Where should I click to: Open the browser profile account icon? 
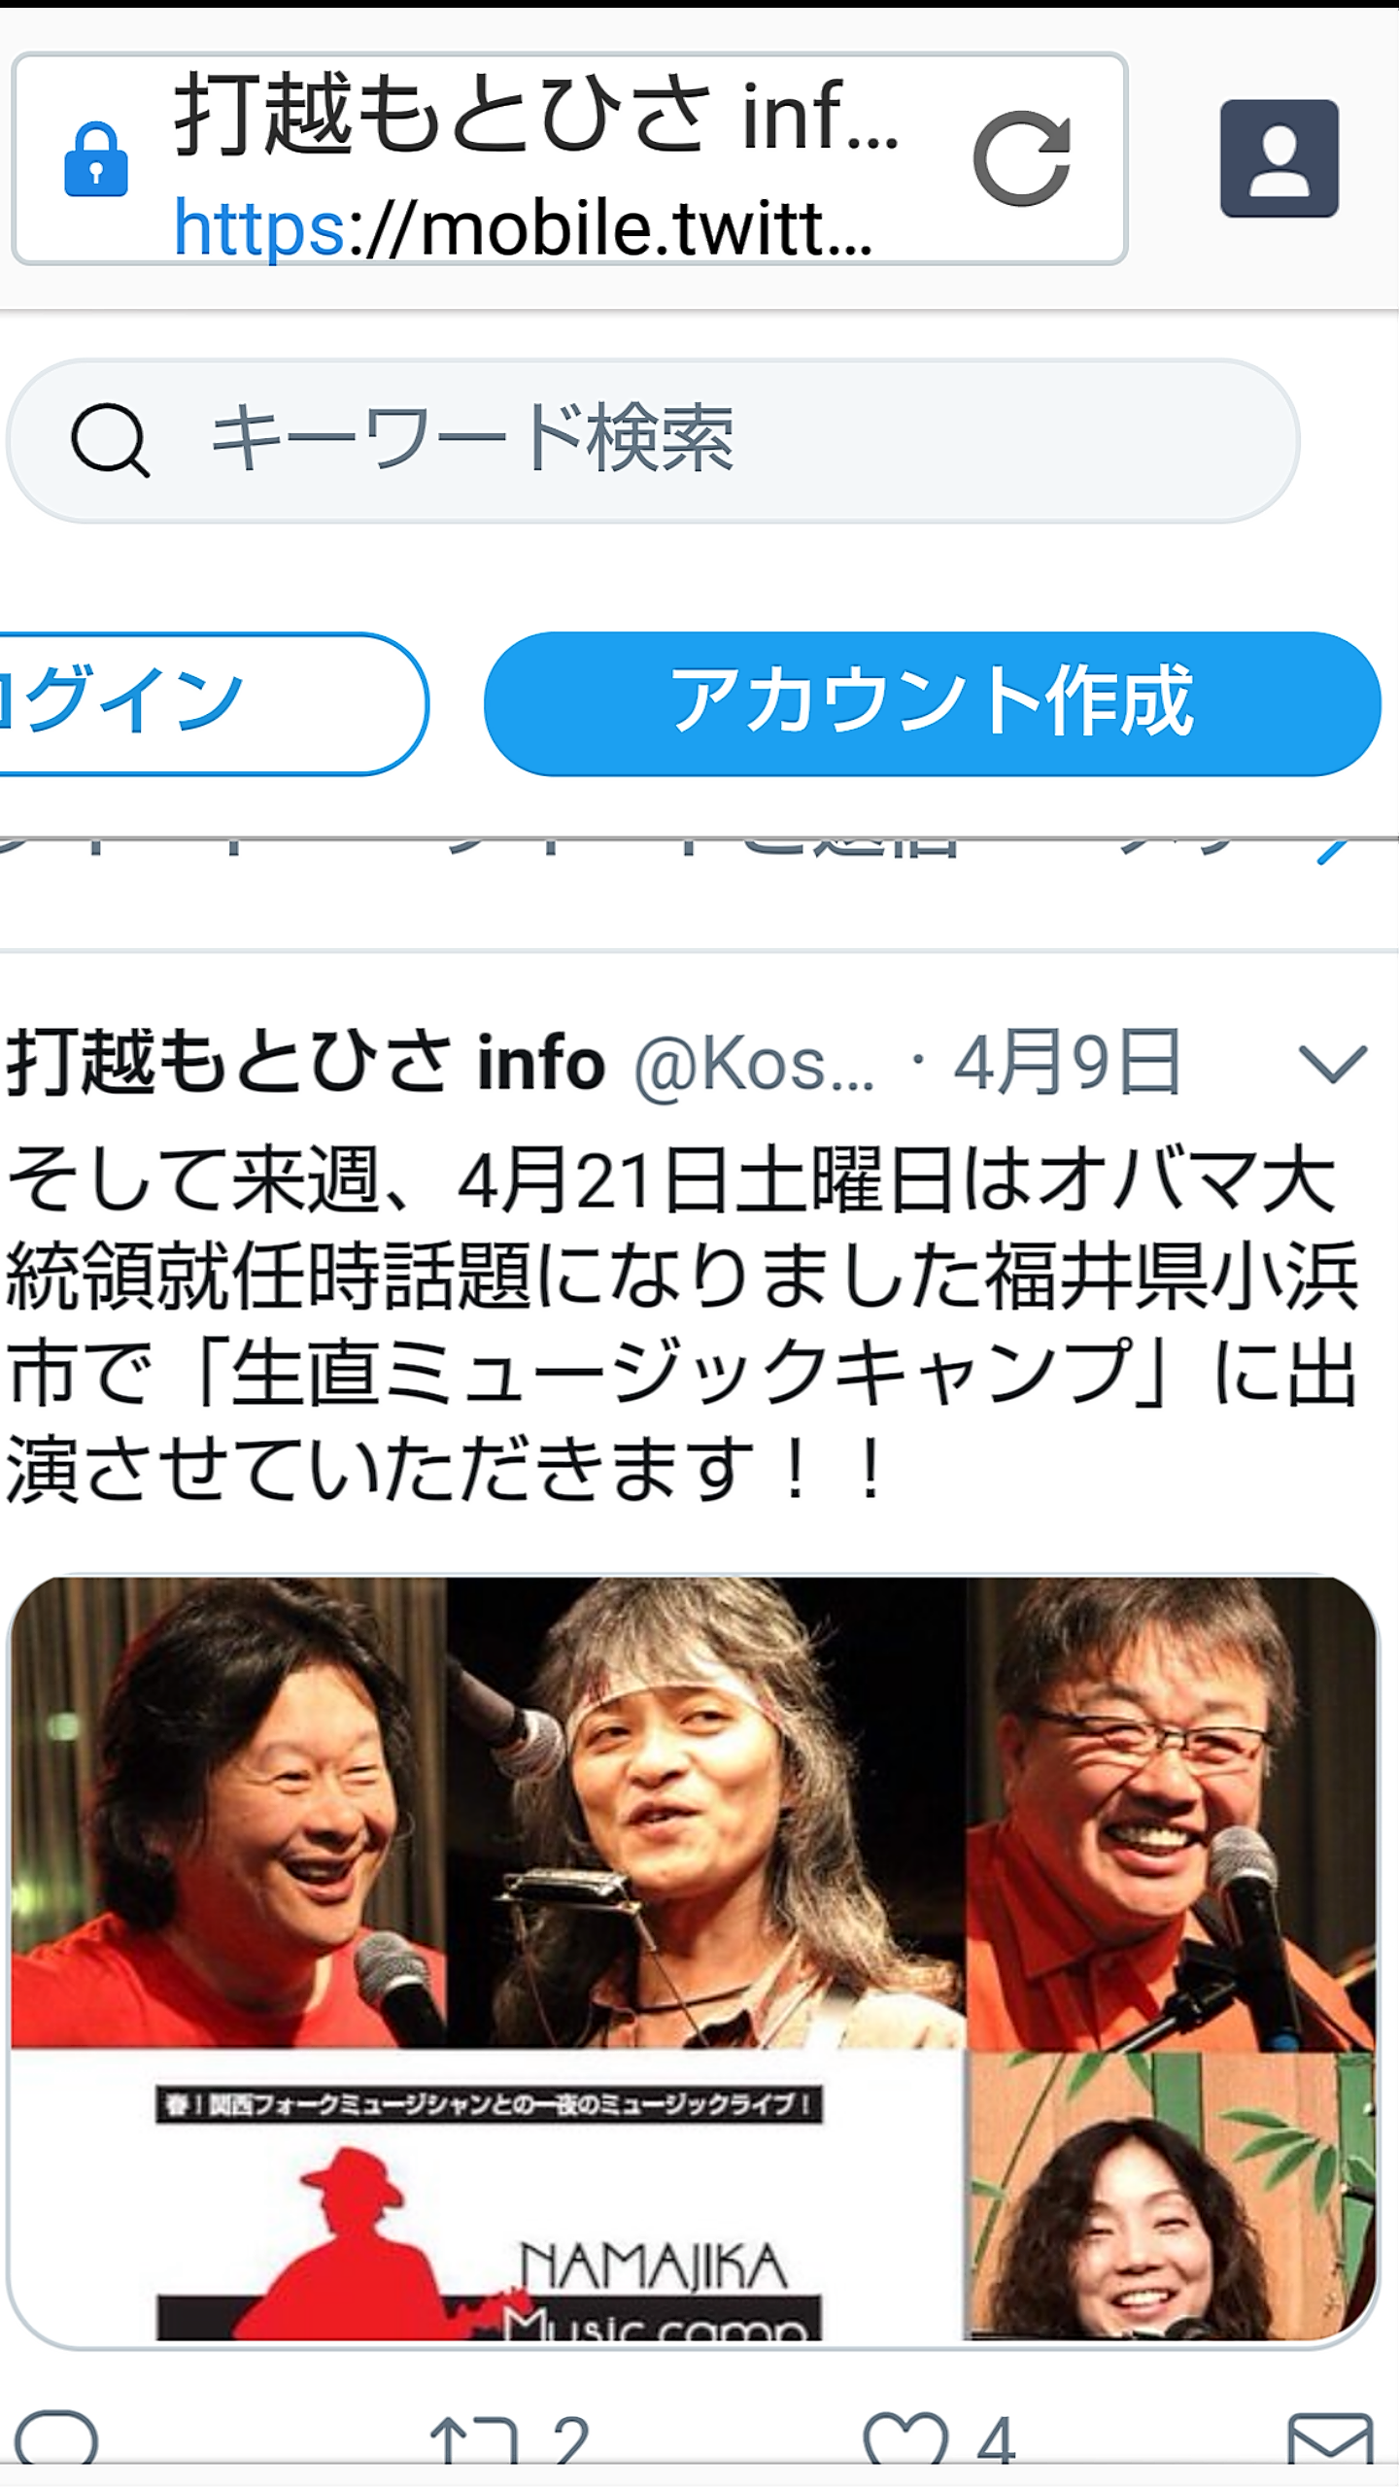click(x=1280, y=158)
